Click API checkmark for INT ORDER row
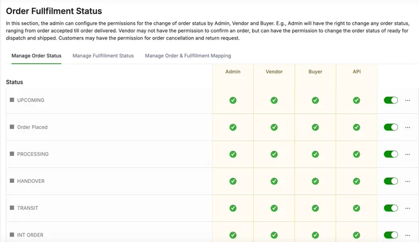Image resolution: width=419 pixels, height=242 pixels. click(357, 235)
